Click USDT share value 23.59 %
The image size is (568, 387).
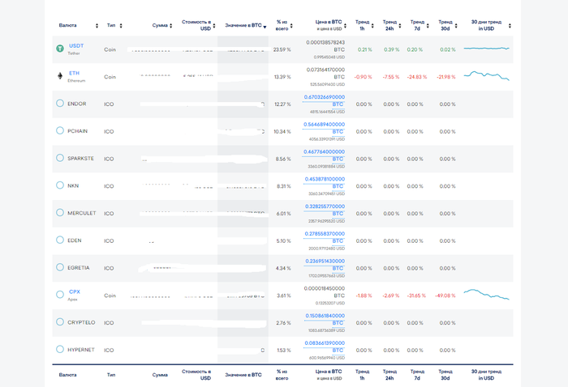click(282, 50)
